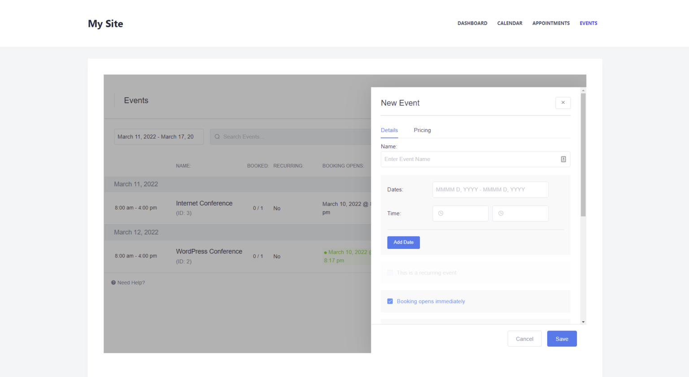The image size is (689, 377).
Task: Click the Enter Event Name input field
Action: click(471, 159)
